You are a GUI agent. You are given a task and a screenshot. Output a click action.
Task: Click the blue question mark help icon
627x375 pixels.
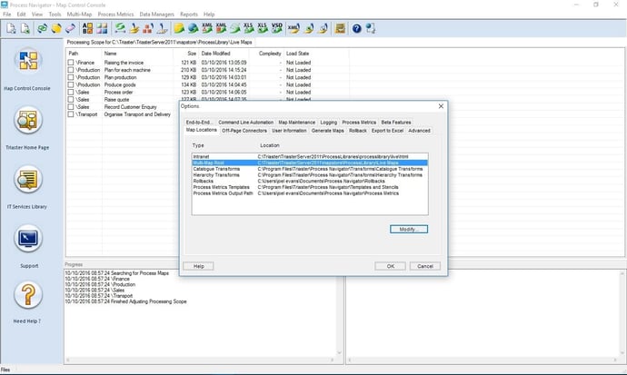(x=357, y=28)
